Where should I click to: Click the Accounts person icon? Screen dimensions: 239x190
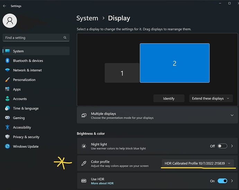[7, 99]
